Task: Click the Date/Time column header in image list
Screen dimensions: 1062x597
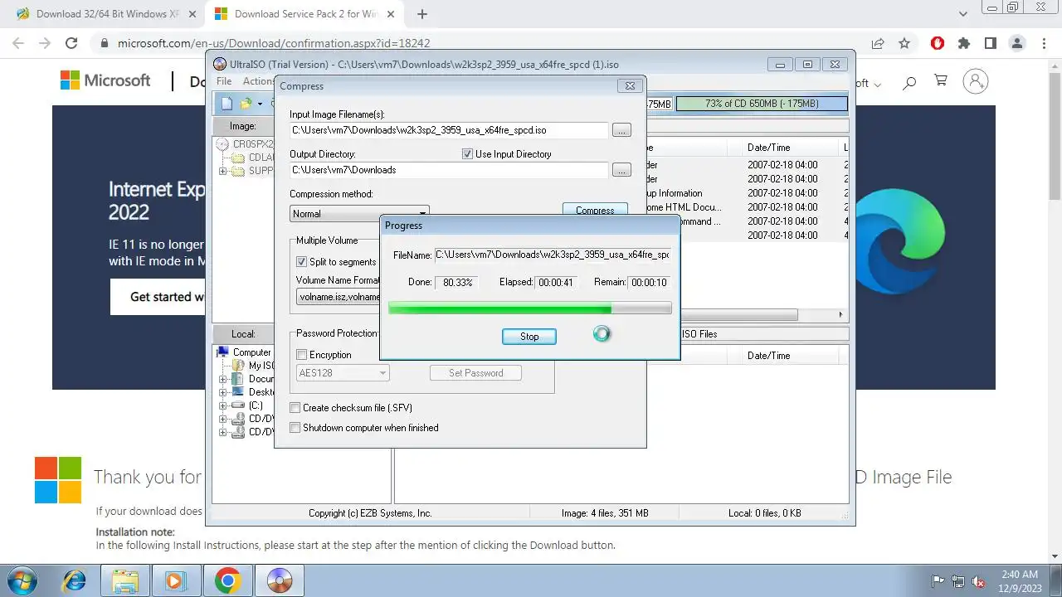Action: tap(768, 148)
